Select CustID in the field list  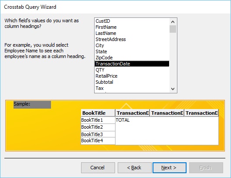click(132, 21)
